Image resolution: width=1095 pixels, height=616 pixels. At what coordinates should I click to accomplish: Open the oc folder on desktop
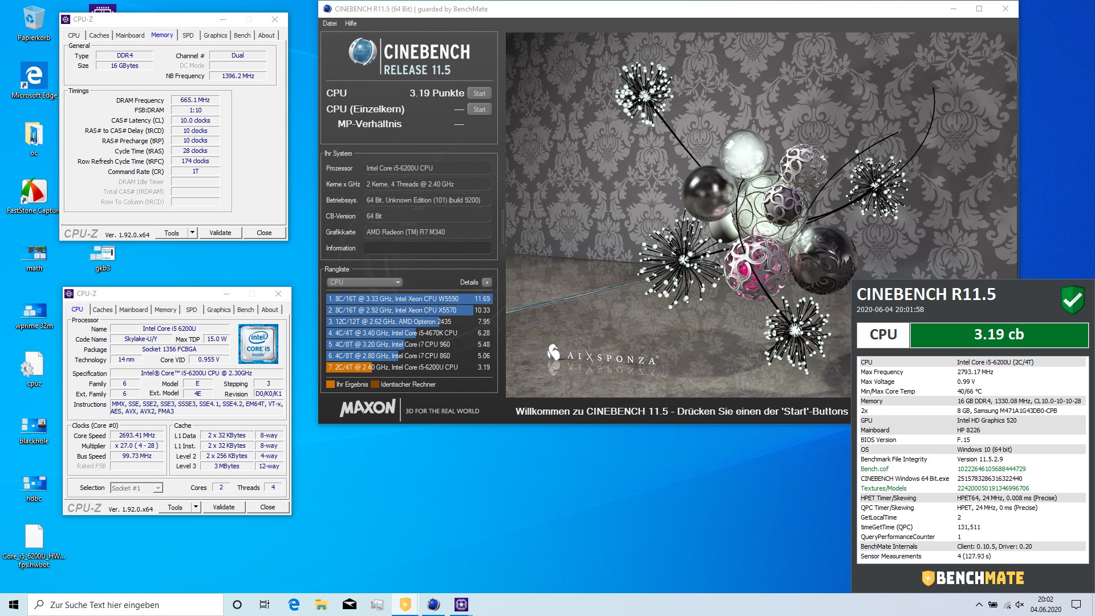coord(34,139)
